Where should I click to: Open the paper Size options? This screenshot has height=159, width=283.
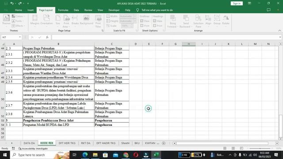(58, 20)
